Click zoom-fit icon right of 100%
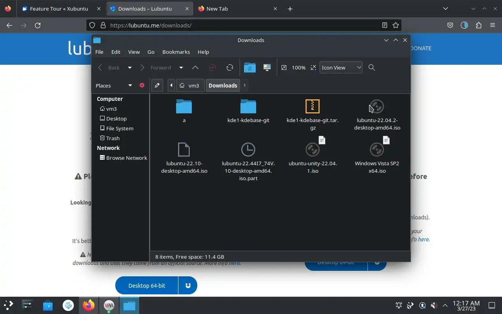This screenshot has height=314, width=502. click(x=313, y=68)
